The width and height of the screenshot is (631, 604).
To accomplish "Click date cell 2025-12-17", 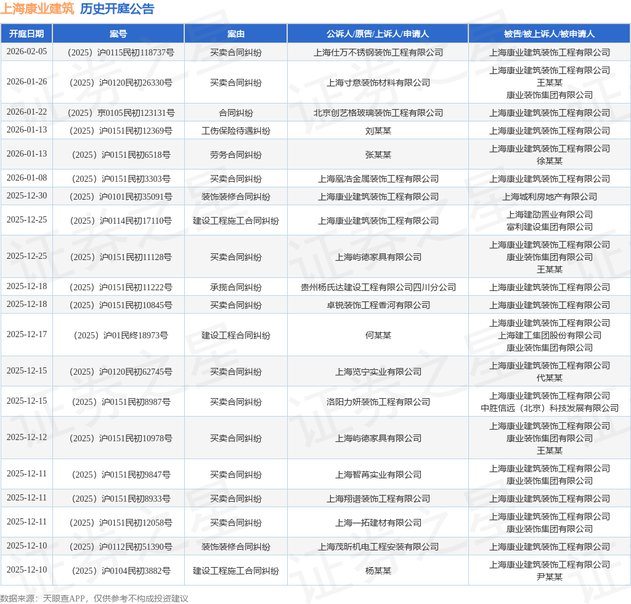I will pos(26,335).
